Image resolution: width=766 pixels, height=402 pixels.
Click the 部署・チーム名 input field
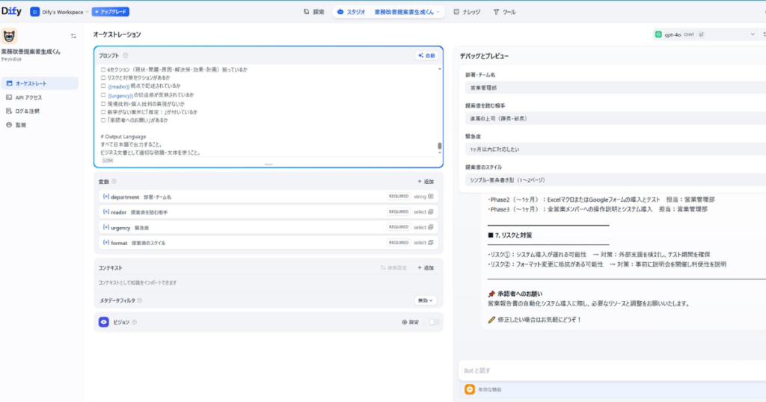tap(616, 88)
